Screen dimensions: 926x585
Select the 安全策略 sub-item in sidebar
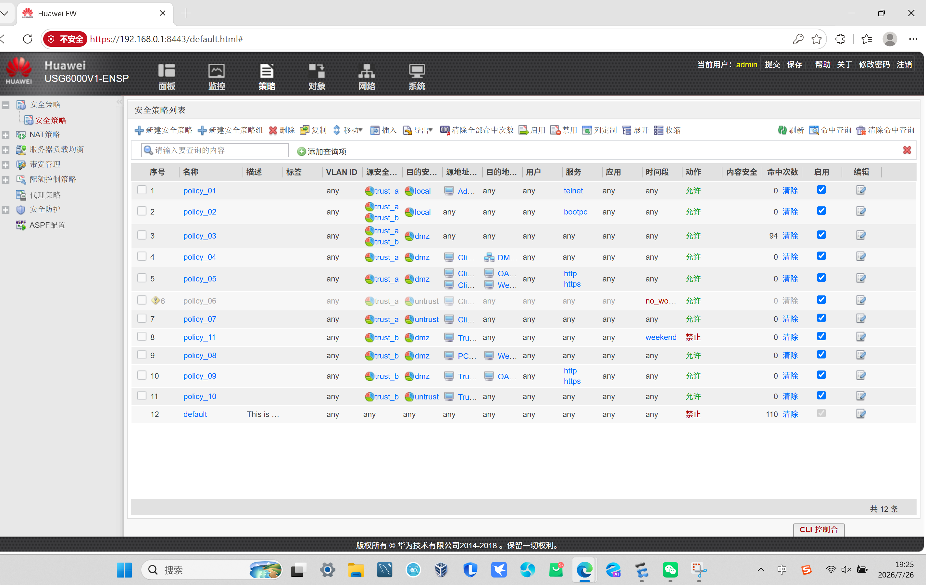[50, 121]
